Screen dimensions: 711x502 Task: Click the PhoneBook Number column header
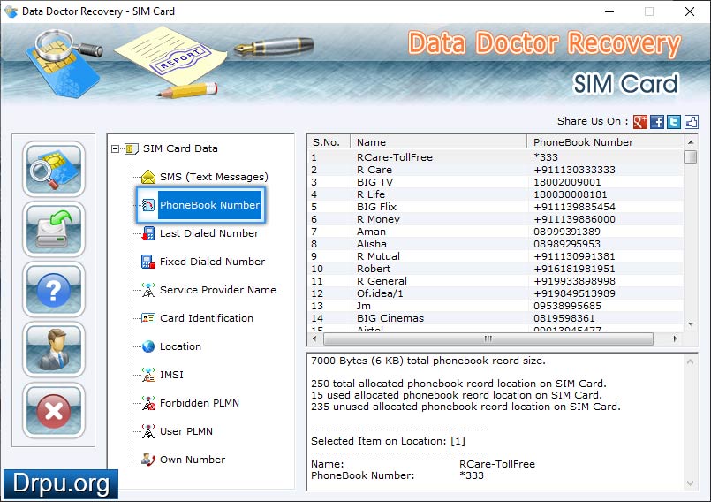[605, 142]
